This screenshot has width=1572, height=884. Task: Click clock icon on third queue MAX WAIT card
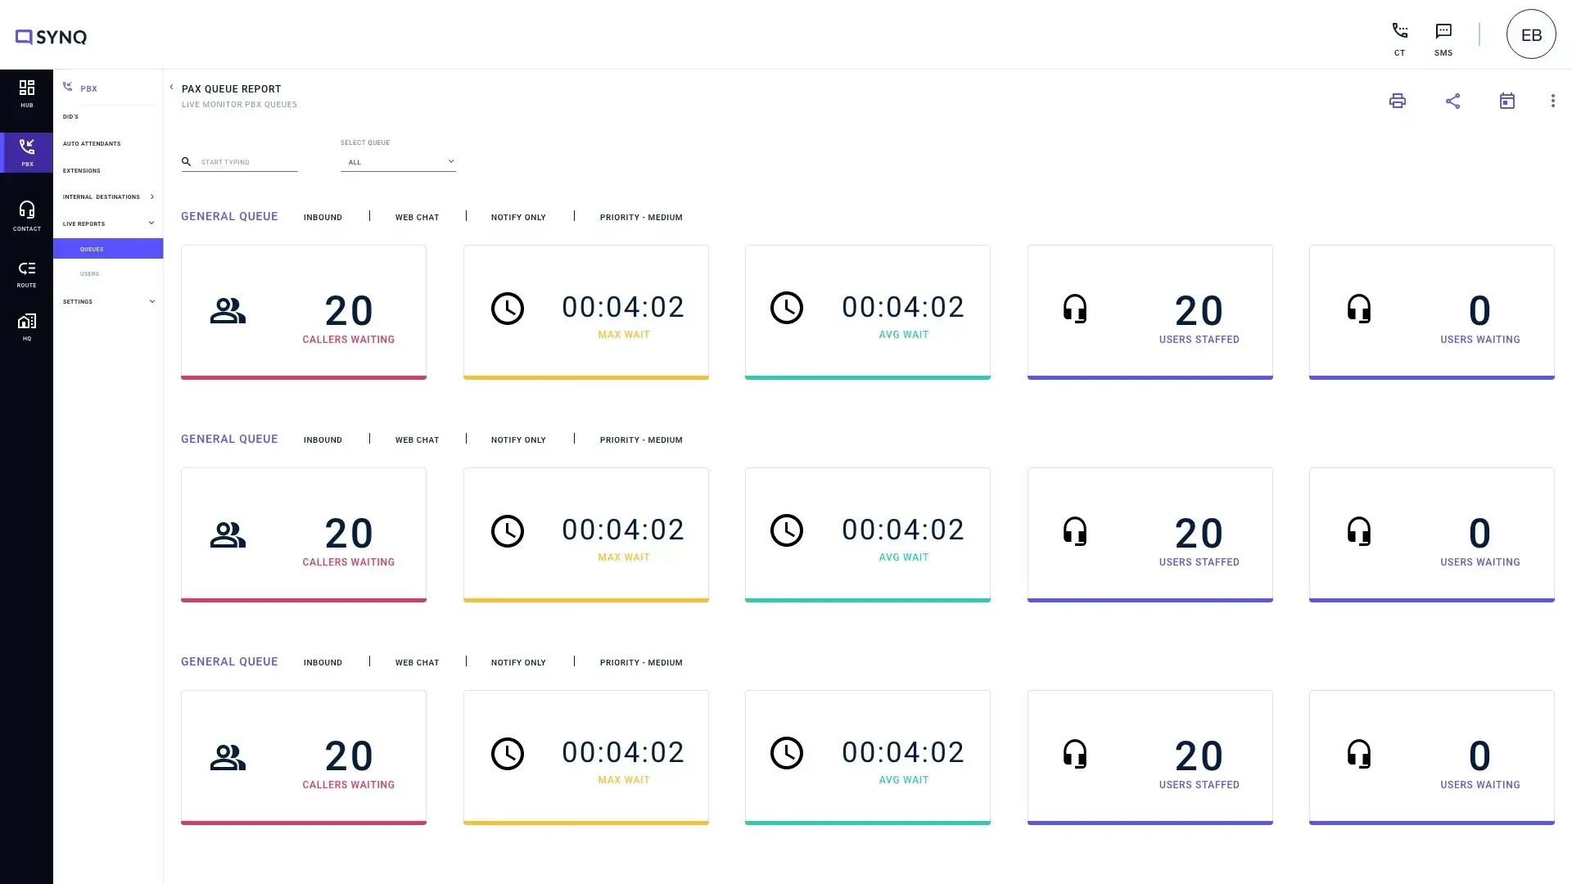pos(508,754)
